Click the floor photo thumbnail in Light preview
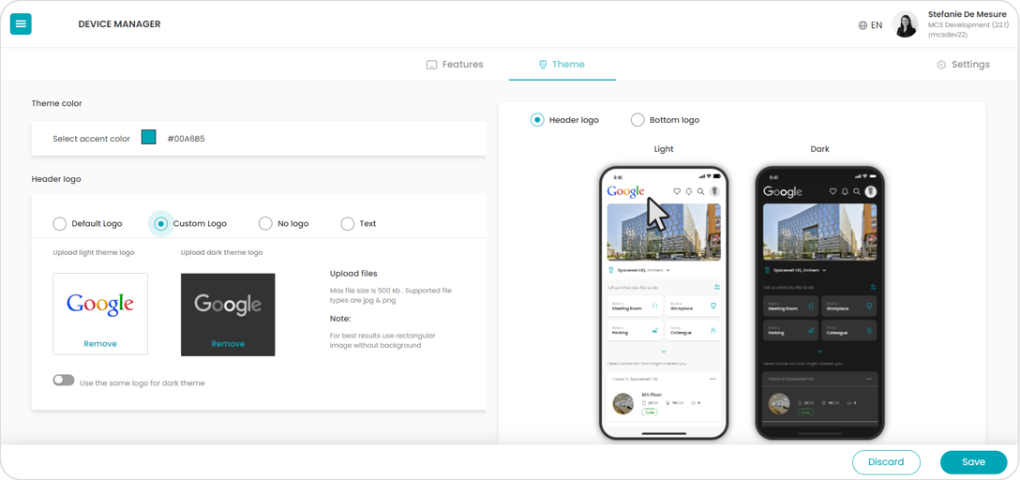 [623, 403]
